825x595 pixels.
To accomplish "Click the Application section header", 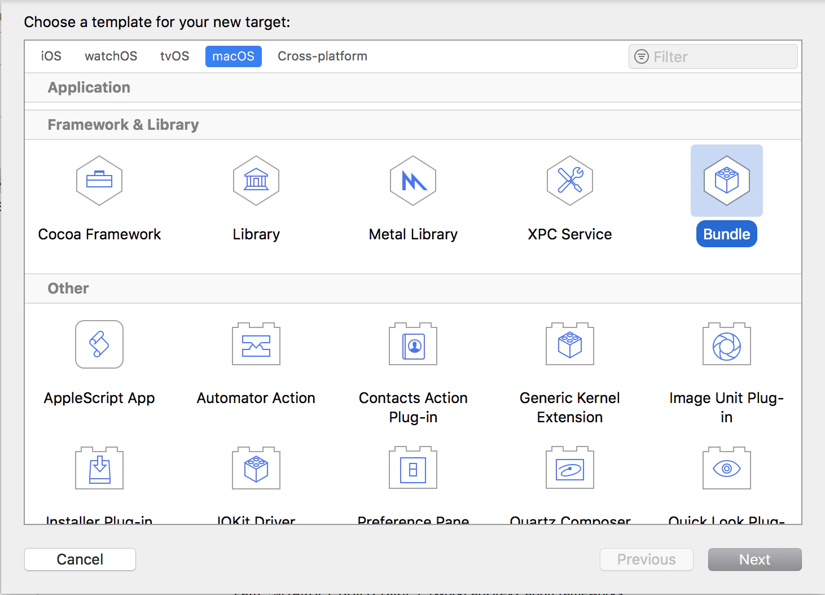I will (x=413, y=88).
